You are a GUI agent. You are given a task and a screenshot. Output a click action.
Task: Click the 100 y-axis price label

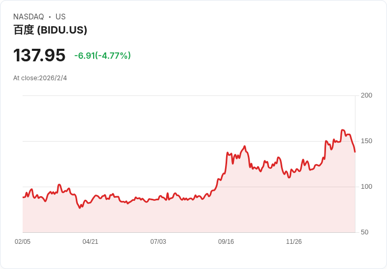[366, 187]
